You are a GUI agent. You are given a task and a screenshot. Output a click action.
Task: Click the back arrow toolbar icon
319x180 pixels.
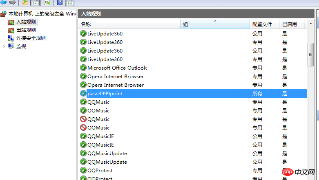pos(3,2)
